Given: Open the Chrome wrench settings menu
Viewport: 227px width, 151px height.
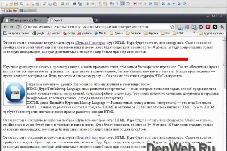Looking at the screenshot, I should tap(223, 27).
